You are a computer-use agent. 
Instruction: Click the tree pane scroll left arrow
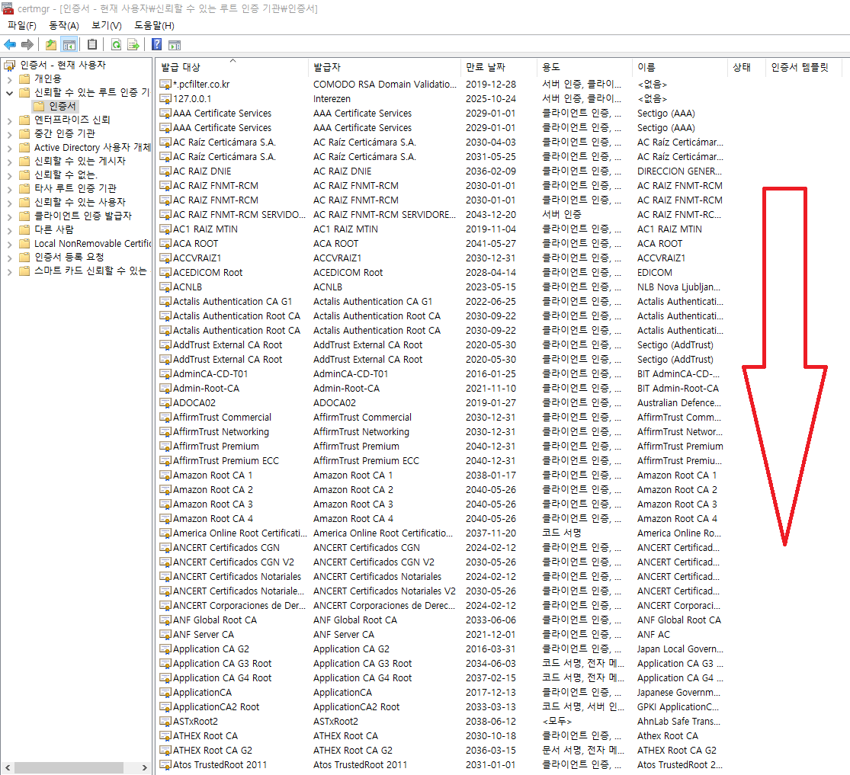pyautogui.click(x=8, y=767)
